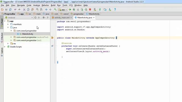Open the Tools menu
This screenshot has height=102, width=182.
click(x=65, y=5)
